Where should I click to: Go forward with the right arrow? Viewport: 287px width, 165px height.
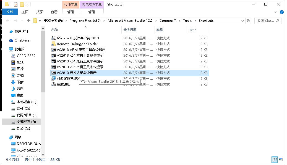16,21
